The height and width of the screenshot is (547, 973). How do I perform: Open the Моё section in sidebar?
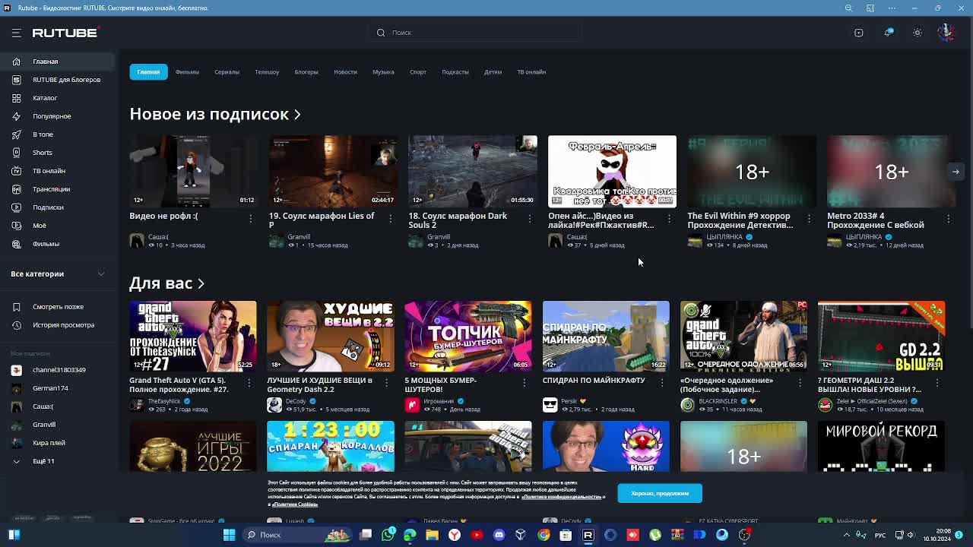(58, 226)
